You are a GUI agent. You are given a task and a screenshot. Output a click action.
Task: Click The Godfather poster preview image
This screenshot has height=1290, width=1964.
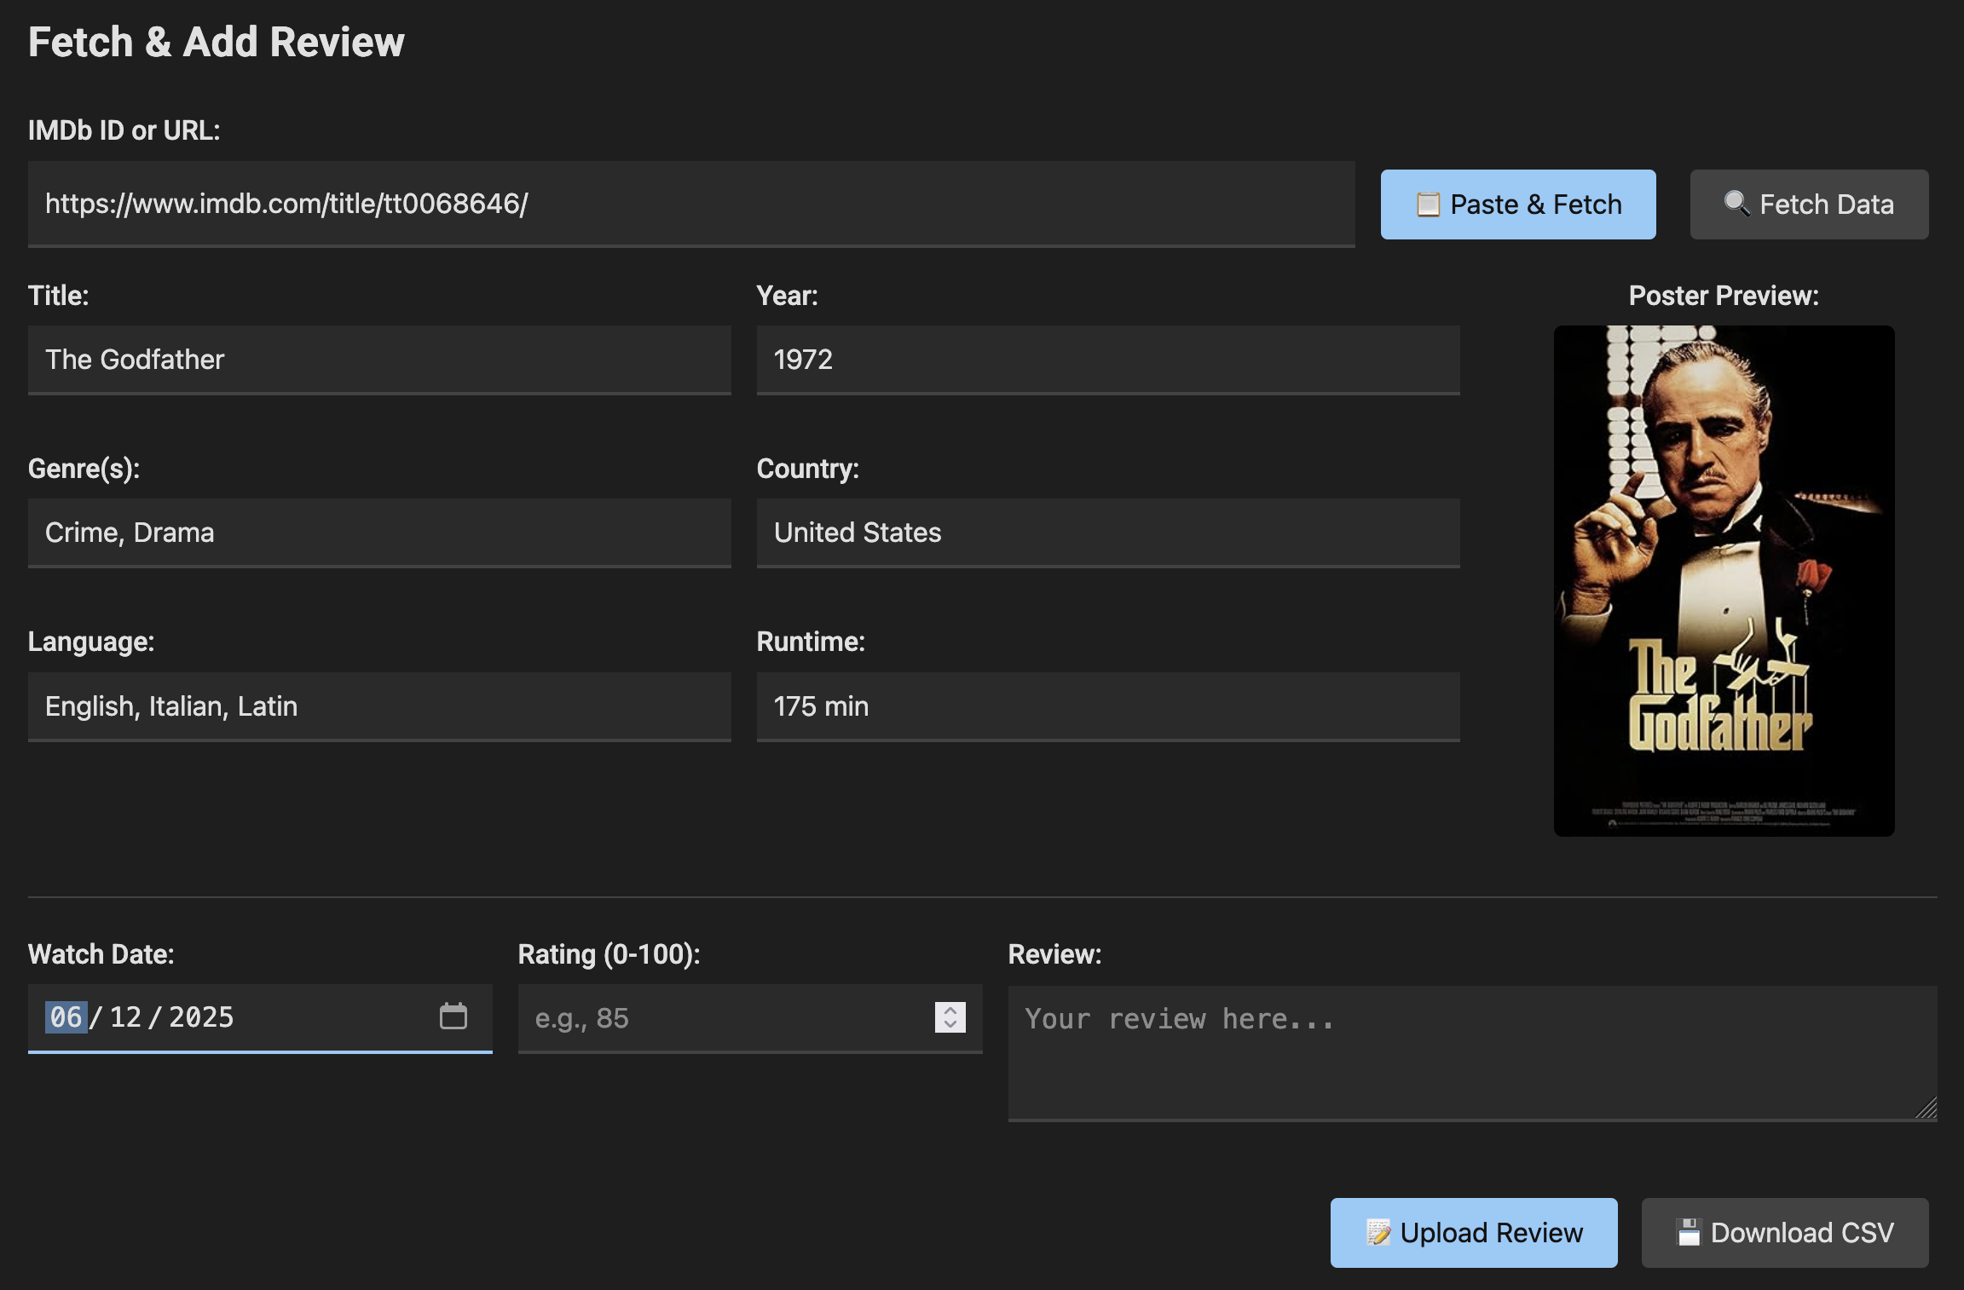(1724, 581)
